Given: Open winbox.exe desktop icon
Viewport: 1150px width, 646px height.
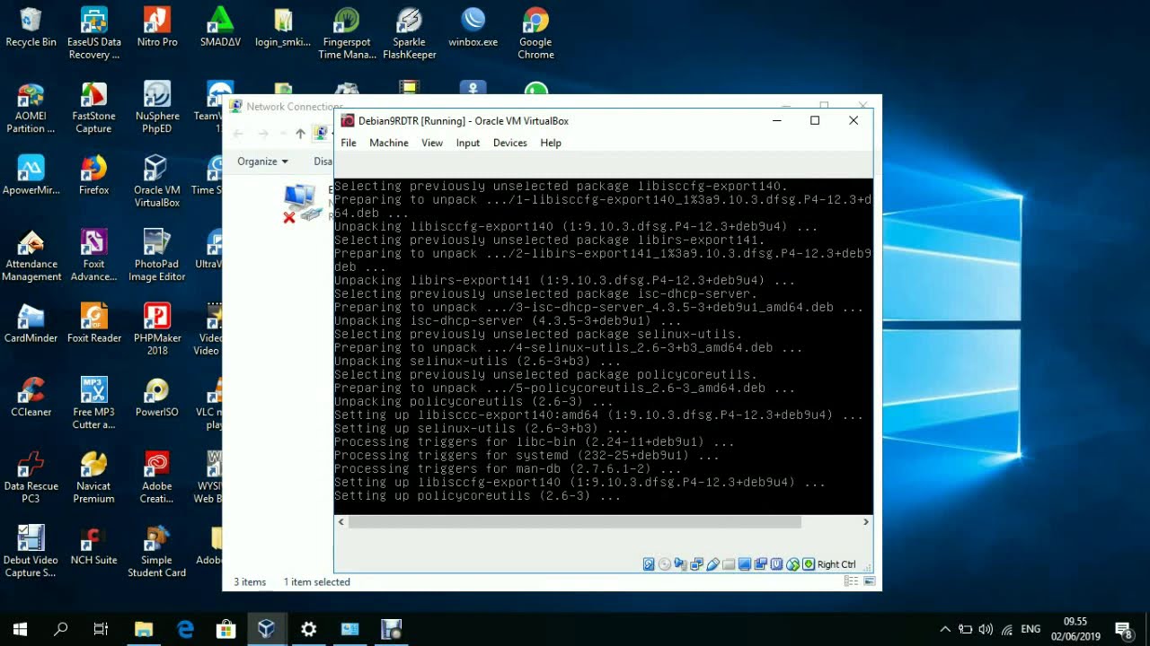Looking at the screenshot, I should [473, 28].
